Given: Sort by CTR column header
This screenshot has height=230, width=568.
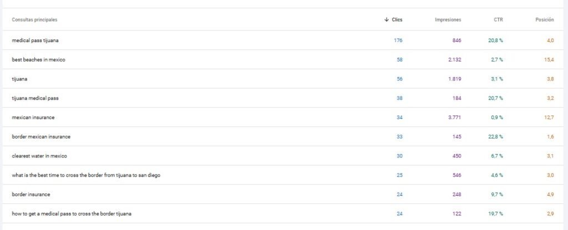Looking at the screenshot, I should point(499,20).
